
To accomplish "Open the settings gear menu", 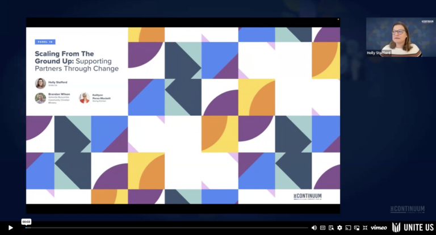I will click(x=339, y=228).
